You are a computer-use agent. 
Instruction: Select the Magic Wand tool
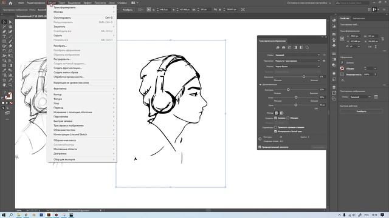click(4, 27)
